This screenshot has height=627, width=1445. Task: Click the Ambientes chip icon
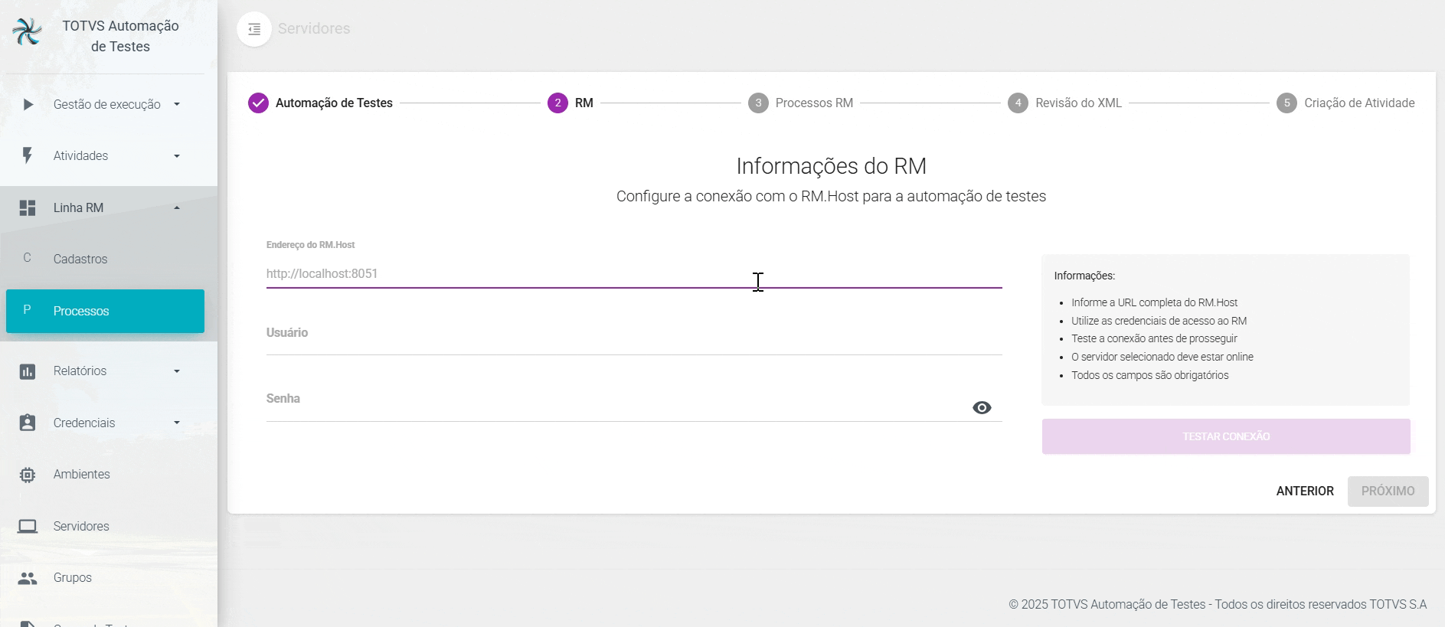(28, 475)
